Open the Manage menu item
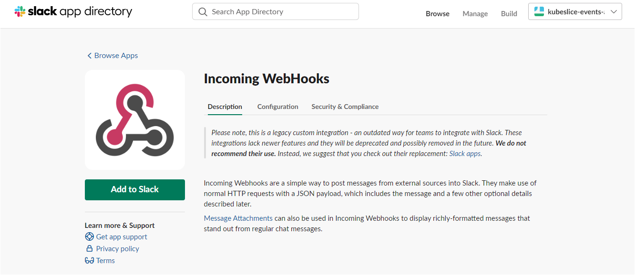The height and width of the screenshot is (275, 635). [475, 14]
